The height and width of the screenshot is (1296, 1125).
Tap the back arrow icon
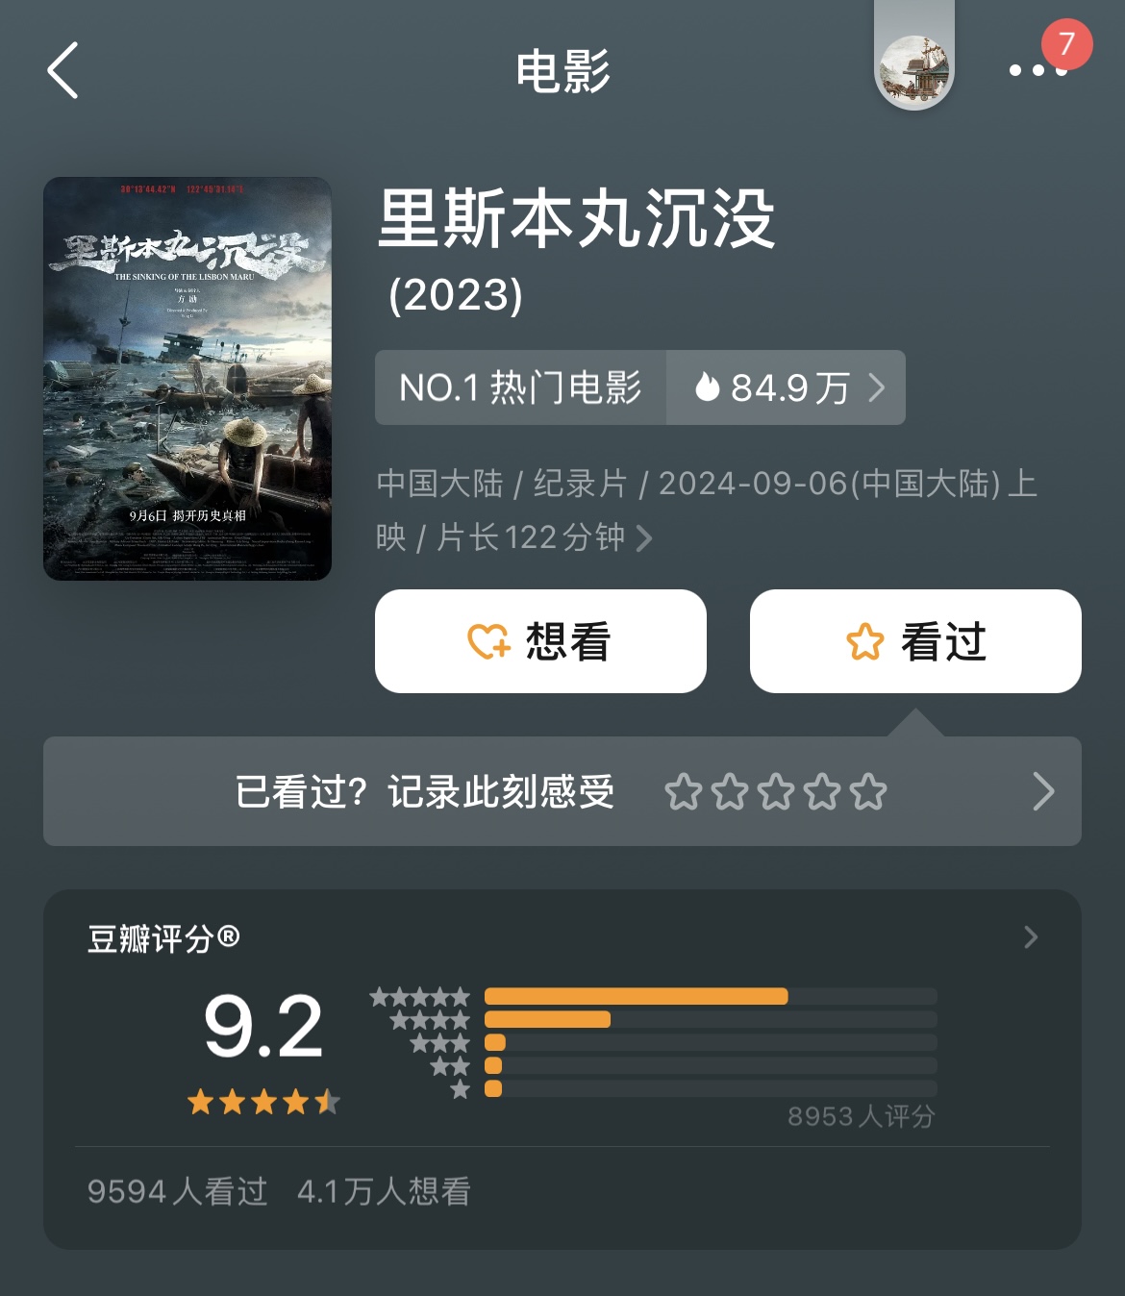click(x=63, y=70)
